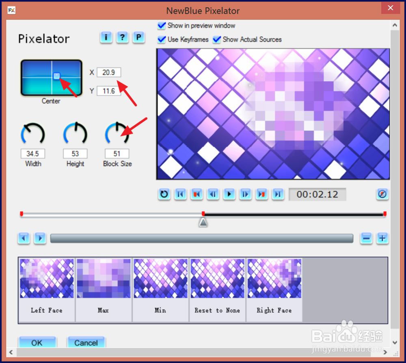Screen dimensions: 406x363
Task: Select the Min preset
Action: click(x=160, y=290)
